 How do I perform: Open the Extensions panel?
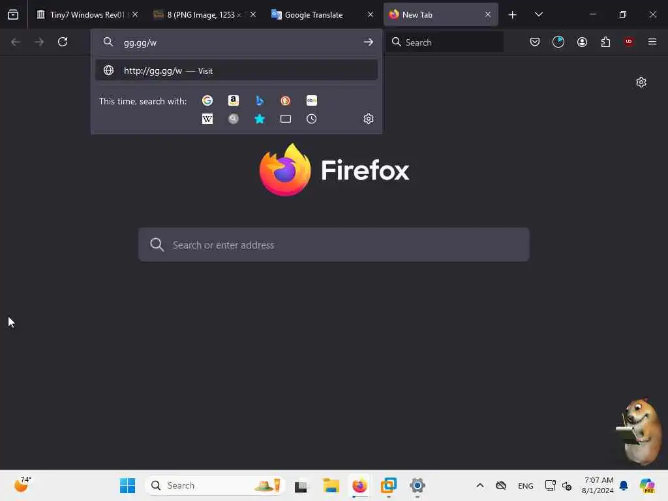tap(605, 42)
